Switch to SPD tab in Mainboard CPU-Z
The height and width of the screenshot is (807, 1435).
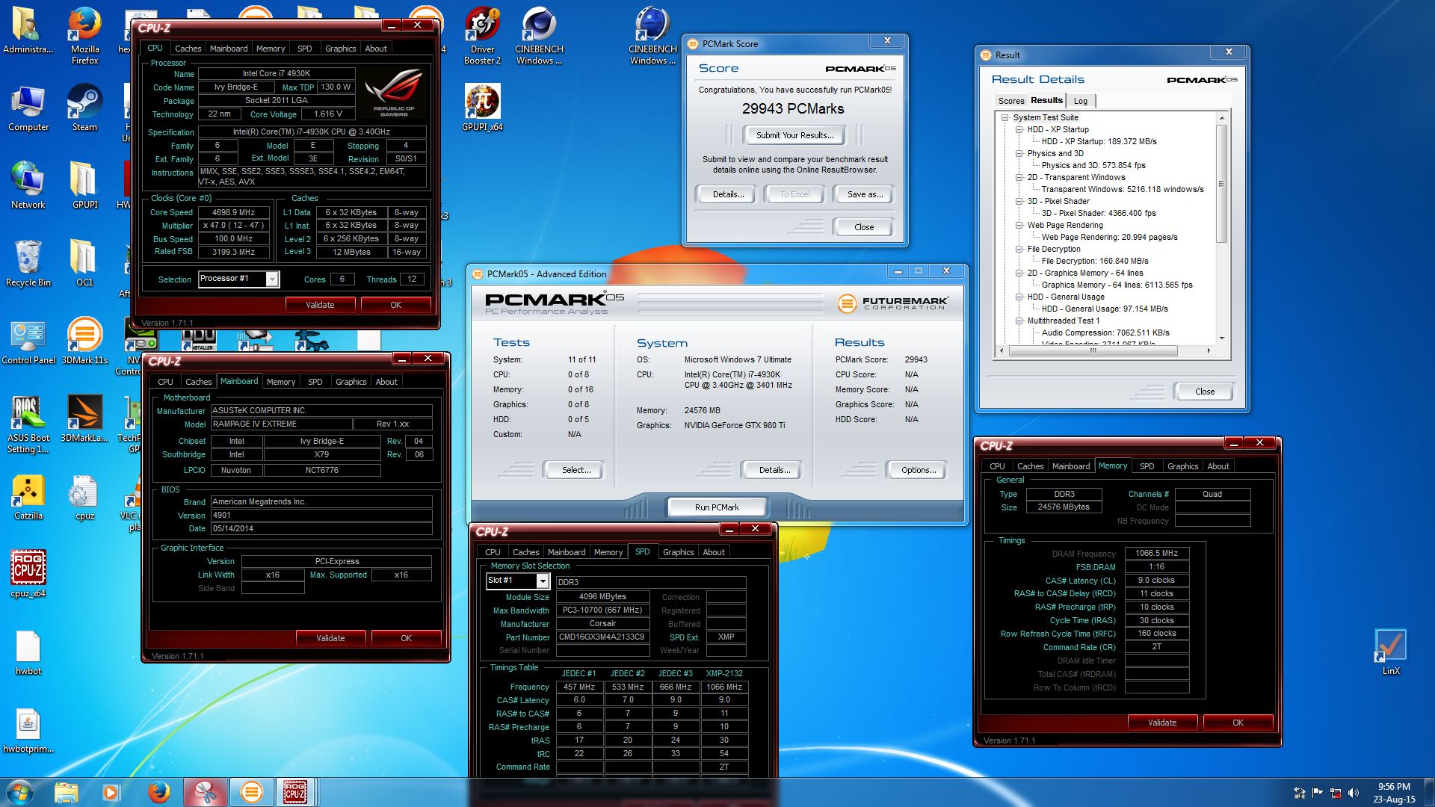pos(315,382)
